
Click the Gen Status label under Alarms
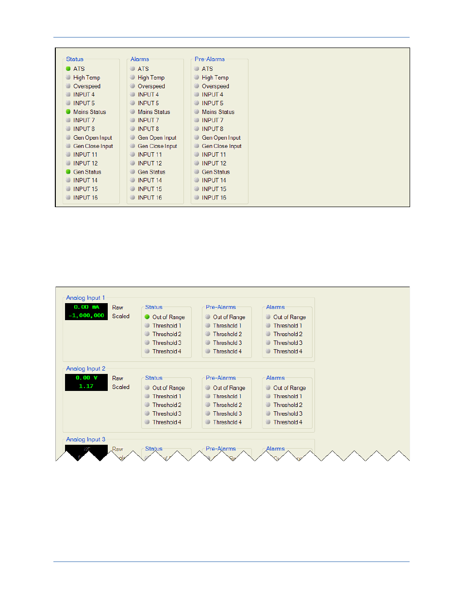coord(151,172)
